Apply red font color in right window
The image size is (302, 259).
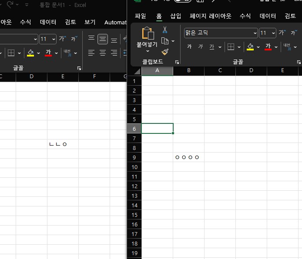click(x=268, y=47)
